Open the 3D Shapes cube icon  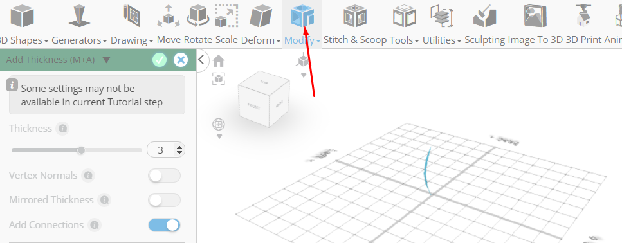23,16
